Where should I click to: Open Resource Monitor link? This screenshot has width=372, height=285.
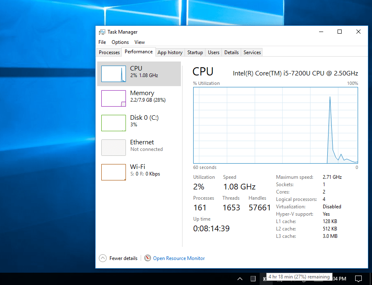(x=179, y=258)
